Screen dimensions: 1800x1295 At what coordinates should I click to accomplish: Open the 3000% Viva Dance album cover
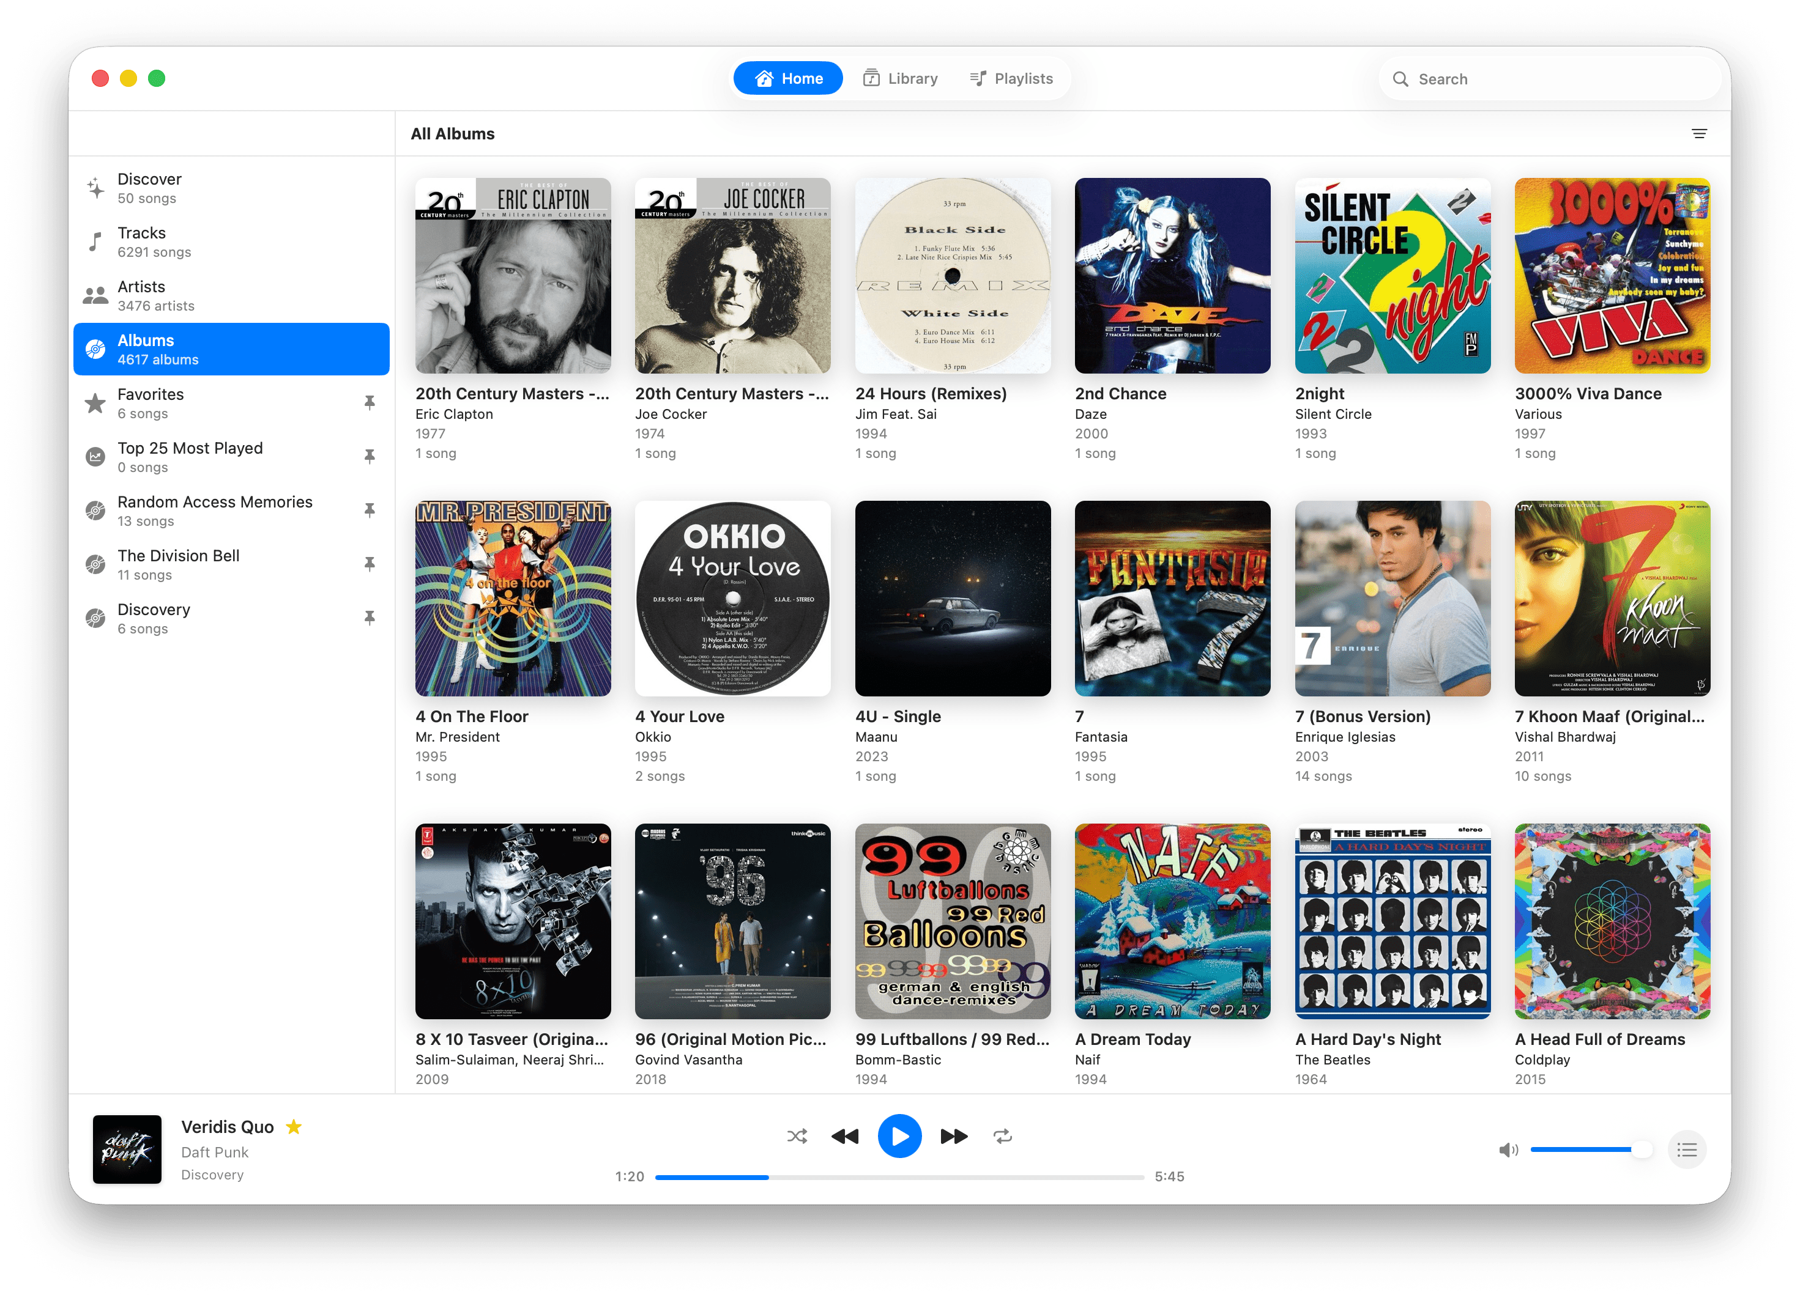pyautogui.click(x=1612, y=276)
